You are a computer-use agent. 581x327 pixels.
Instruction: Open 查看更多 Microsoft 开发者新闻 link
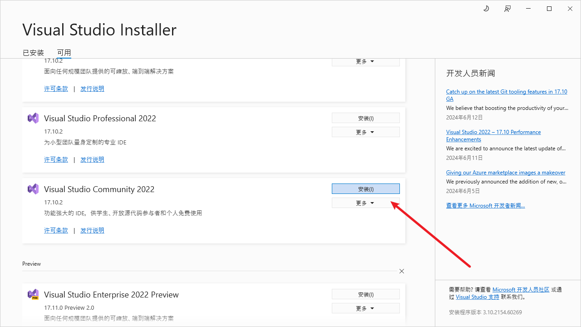coord(485,206)
